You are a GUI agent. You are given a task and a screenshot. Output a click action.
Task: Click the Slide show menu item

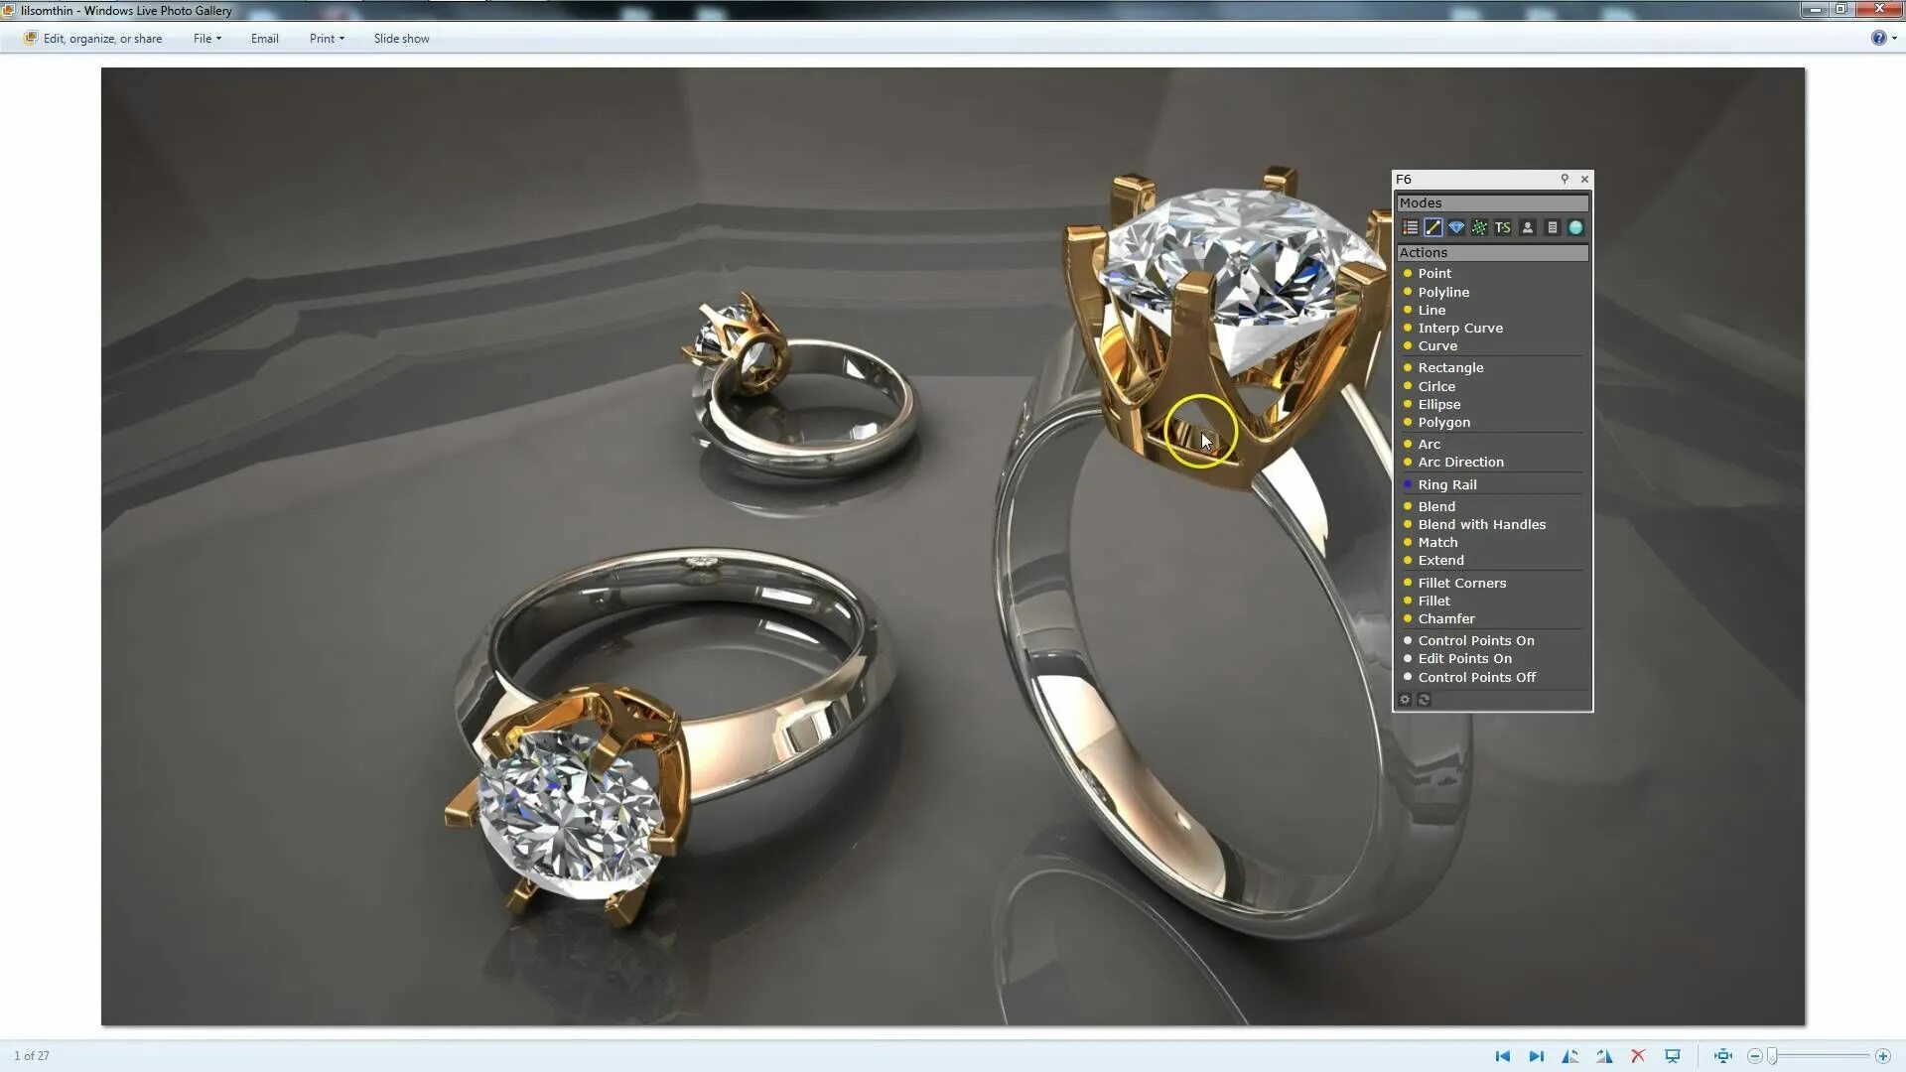tap(401, 39)
